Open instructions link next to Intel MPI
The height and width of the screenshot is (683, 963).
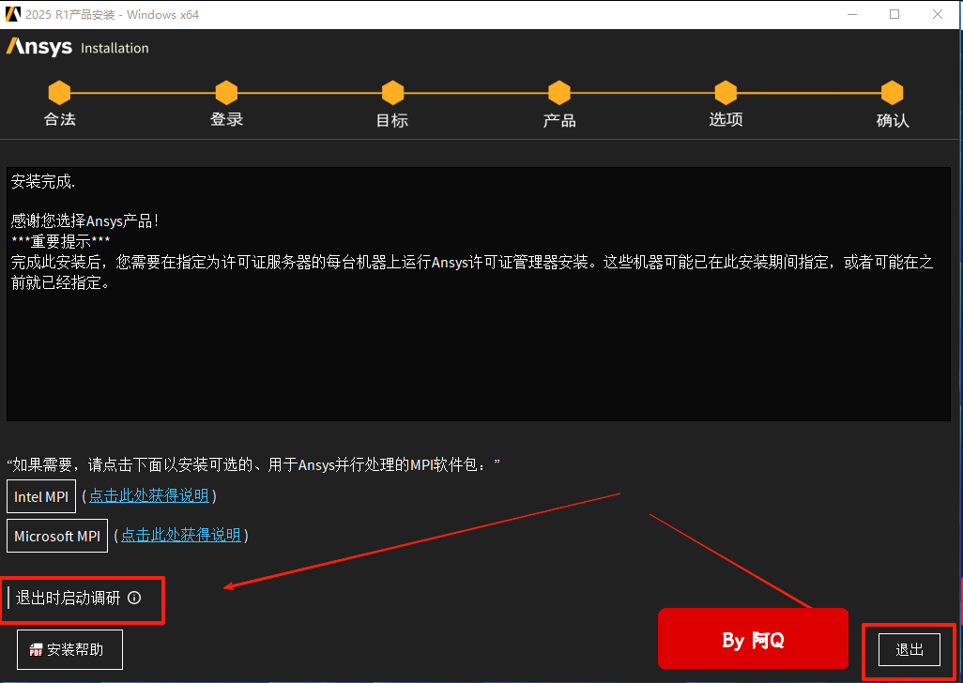149,496
